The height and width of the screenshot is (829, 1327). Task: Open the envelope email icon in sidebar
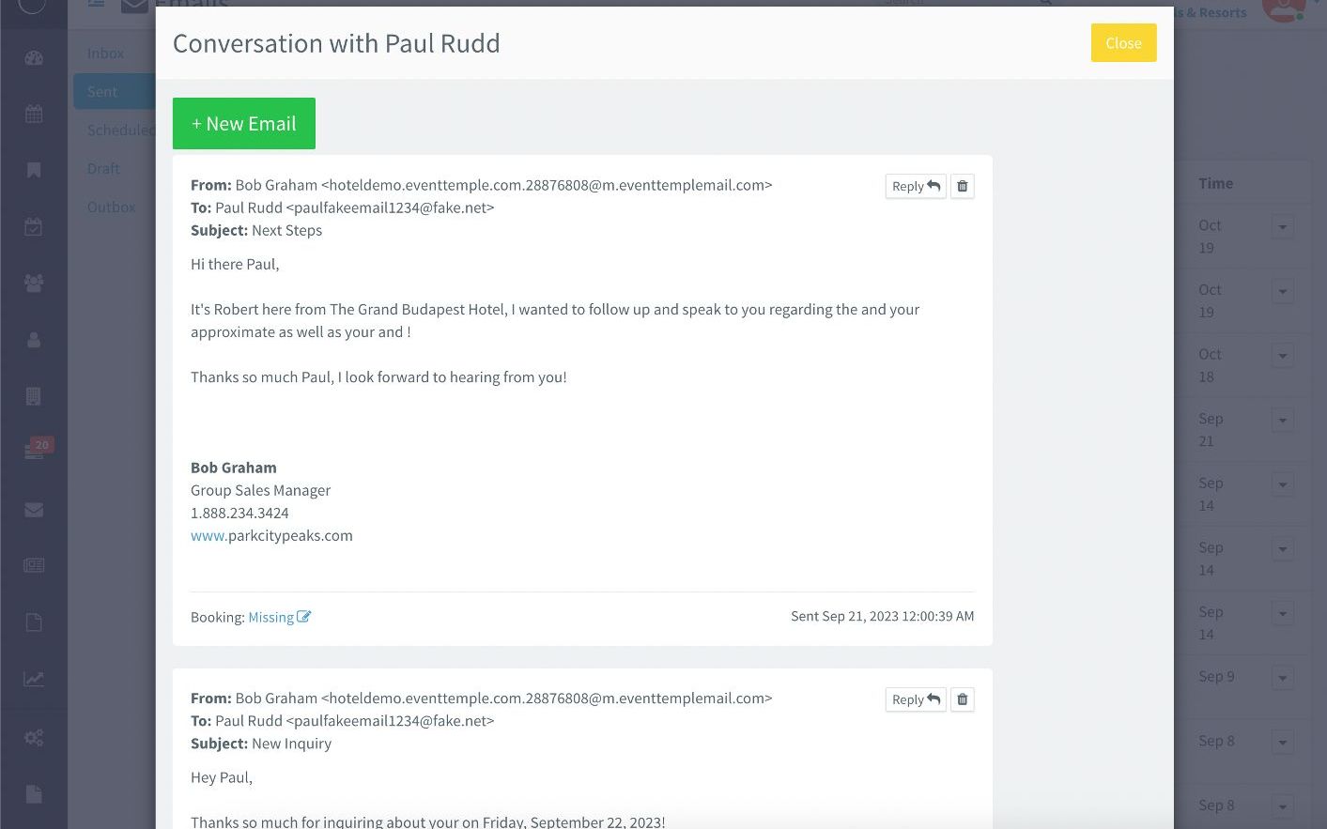tap(34, 510)
